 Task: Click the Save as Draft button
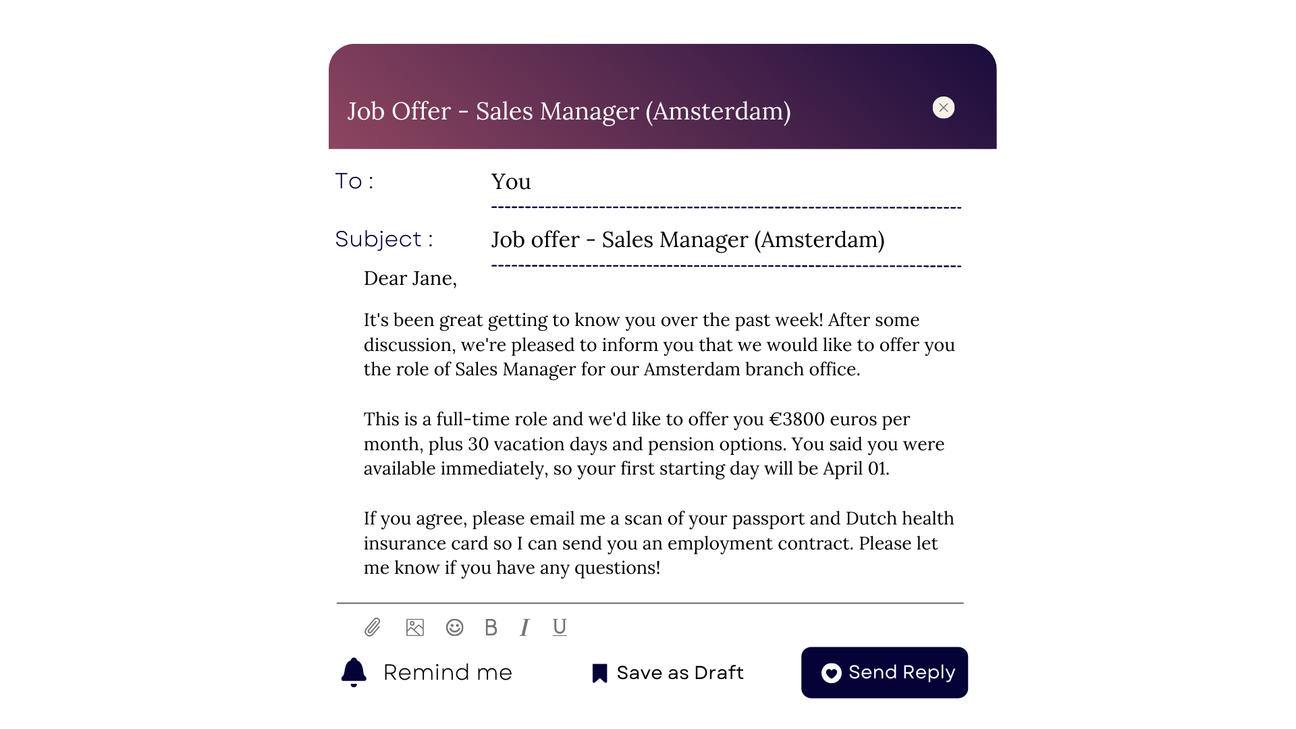pyautogui.click(x=668, y=672)
